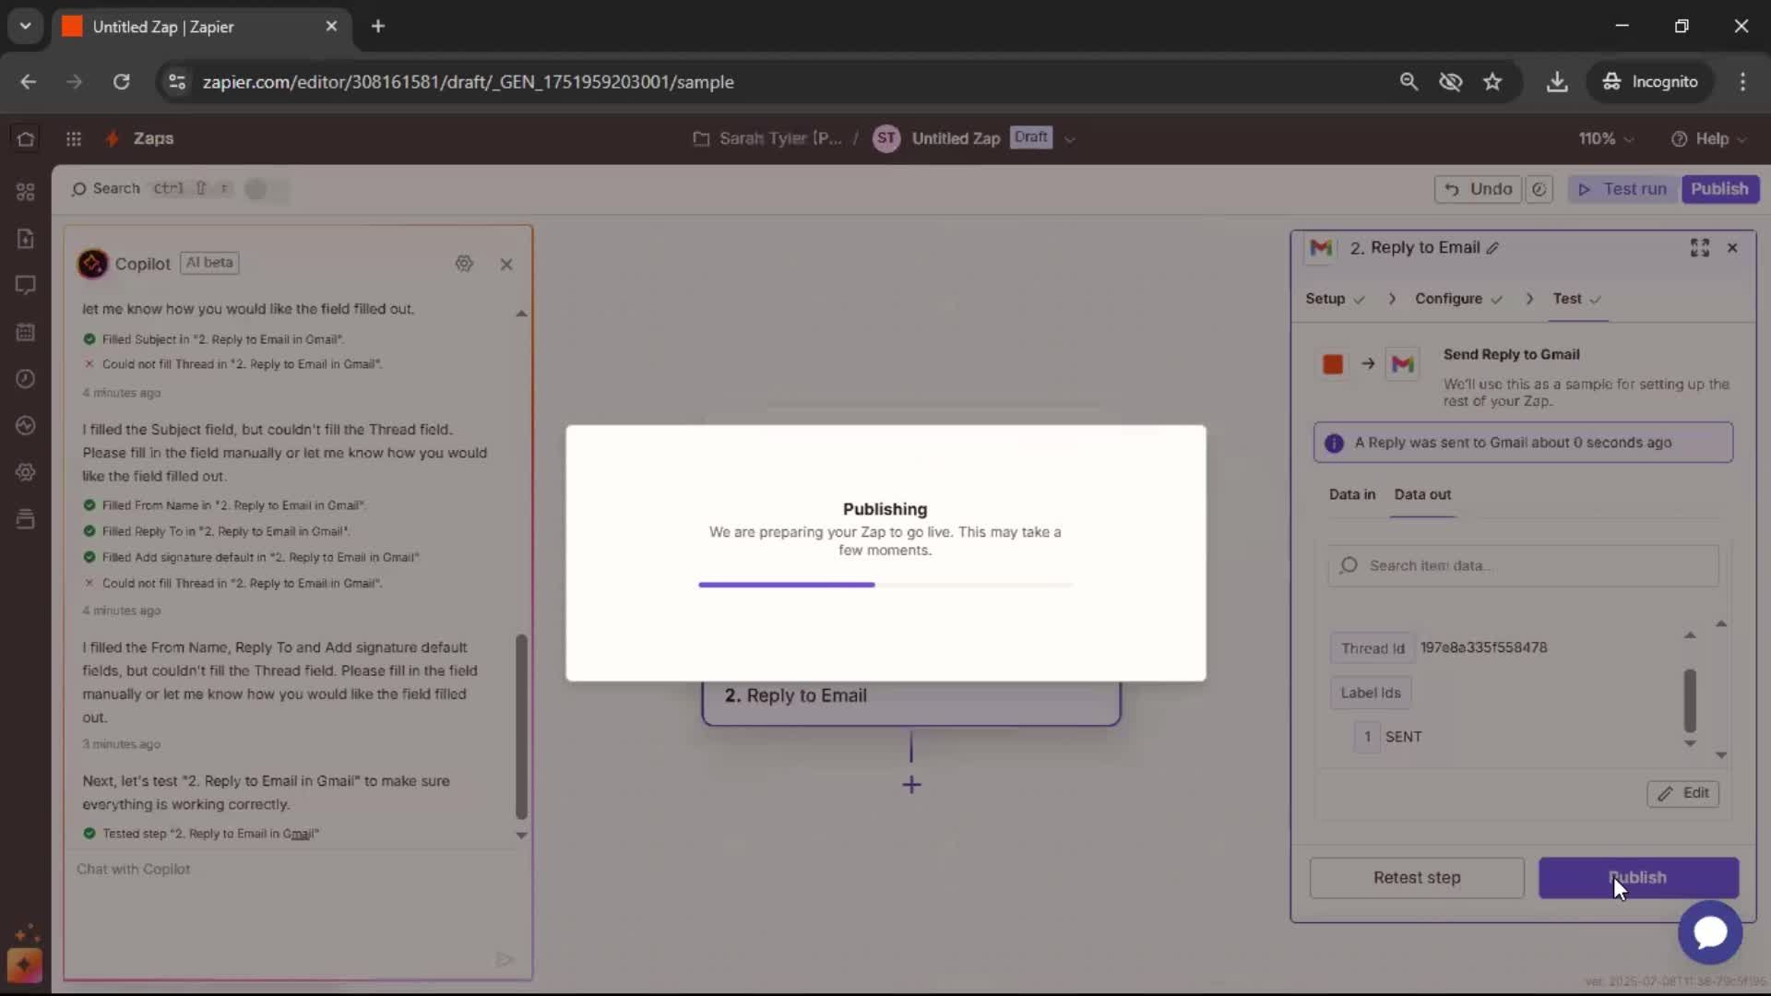The width and height of the screenshot is (1771, 996).
Task: Click the browser zoom magnifier icon
Action: [1408, 82]
